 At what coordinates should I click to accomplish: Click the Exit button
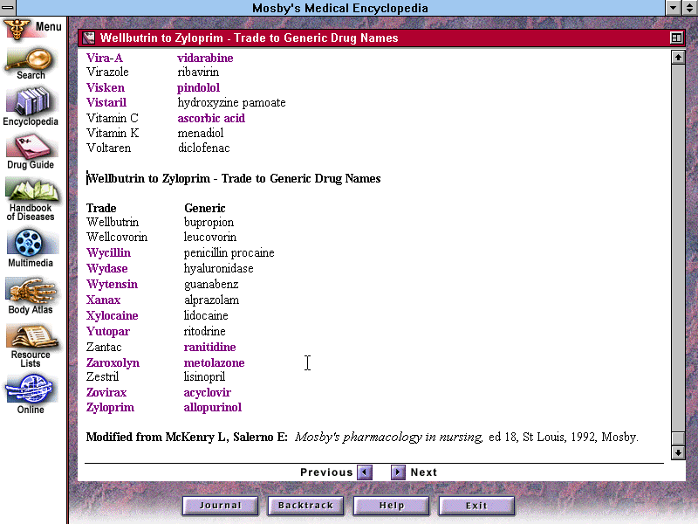pyautogui.click(x=476, y=506)
